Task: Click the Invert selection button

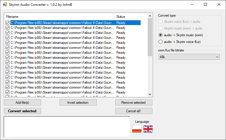Action: click(78, 103)
